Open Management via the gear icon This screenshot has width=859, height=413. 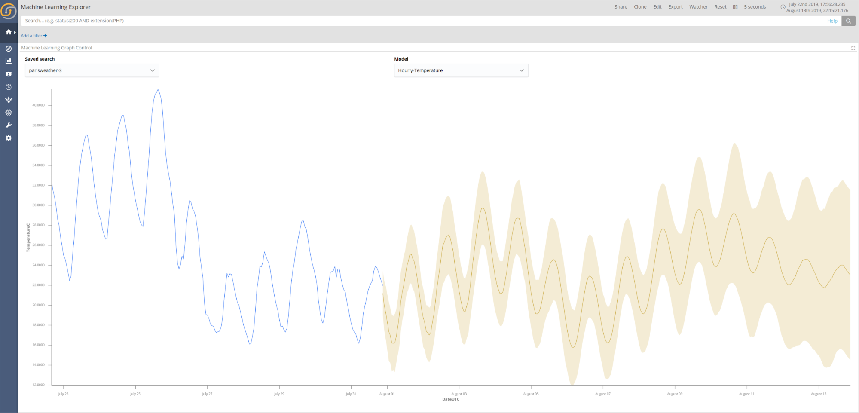point(9,138)
